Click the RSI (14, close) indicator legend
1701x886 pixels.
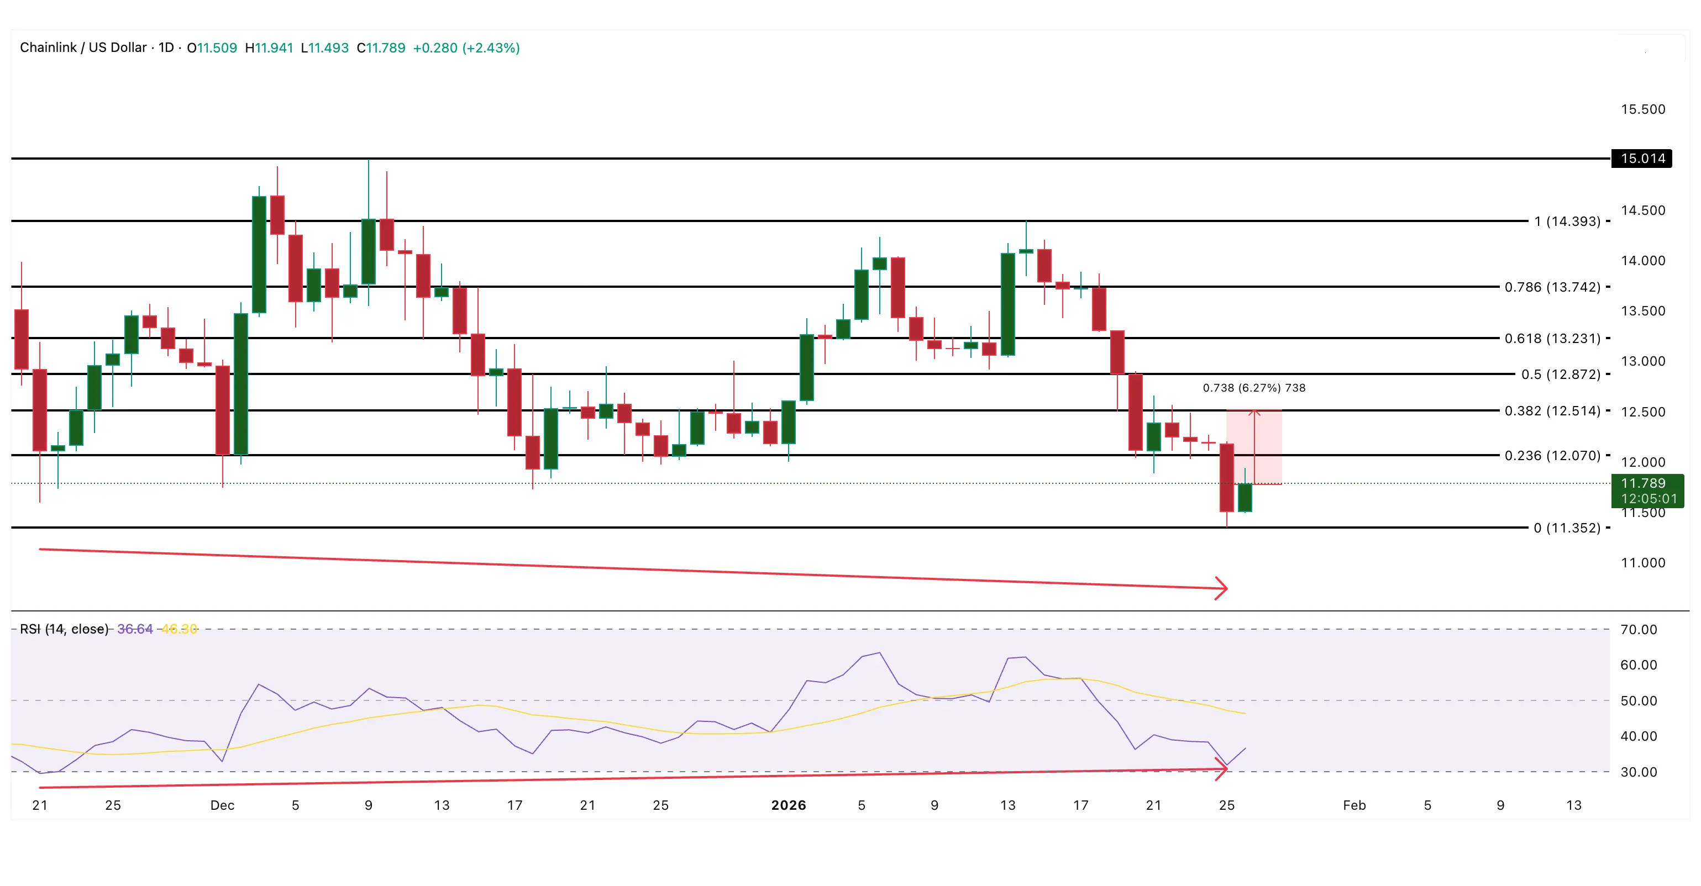click(x=64, y=629)
